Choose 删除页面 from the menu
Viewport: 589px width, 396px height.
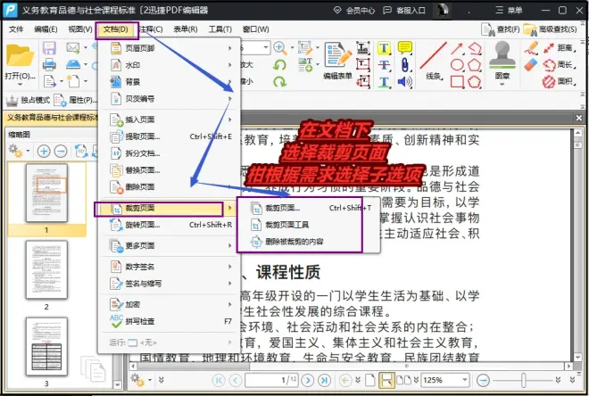[x=169, y=187]
